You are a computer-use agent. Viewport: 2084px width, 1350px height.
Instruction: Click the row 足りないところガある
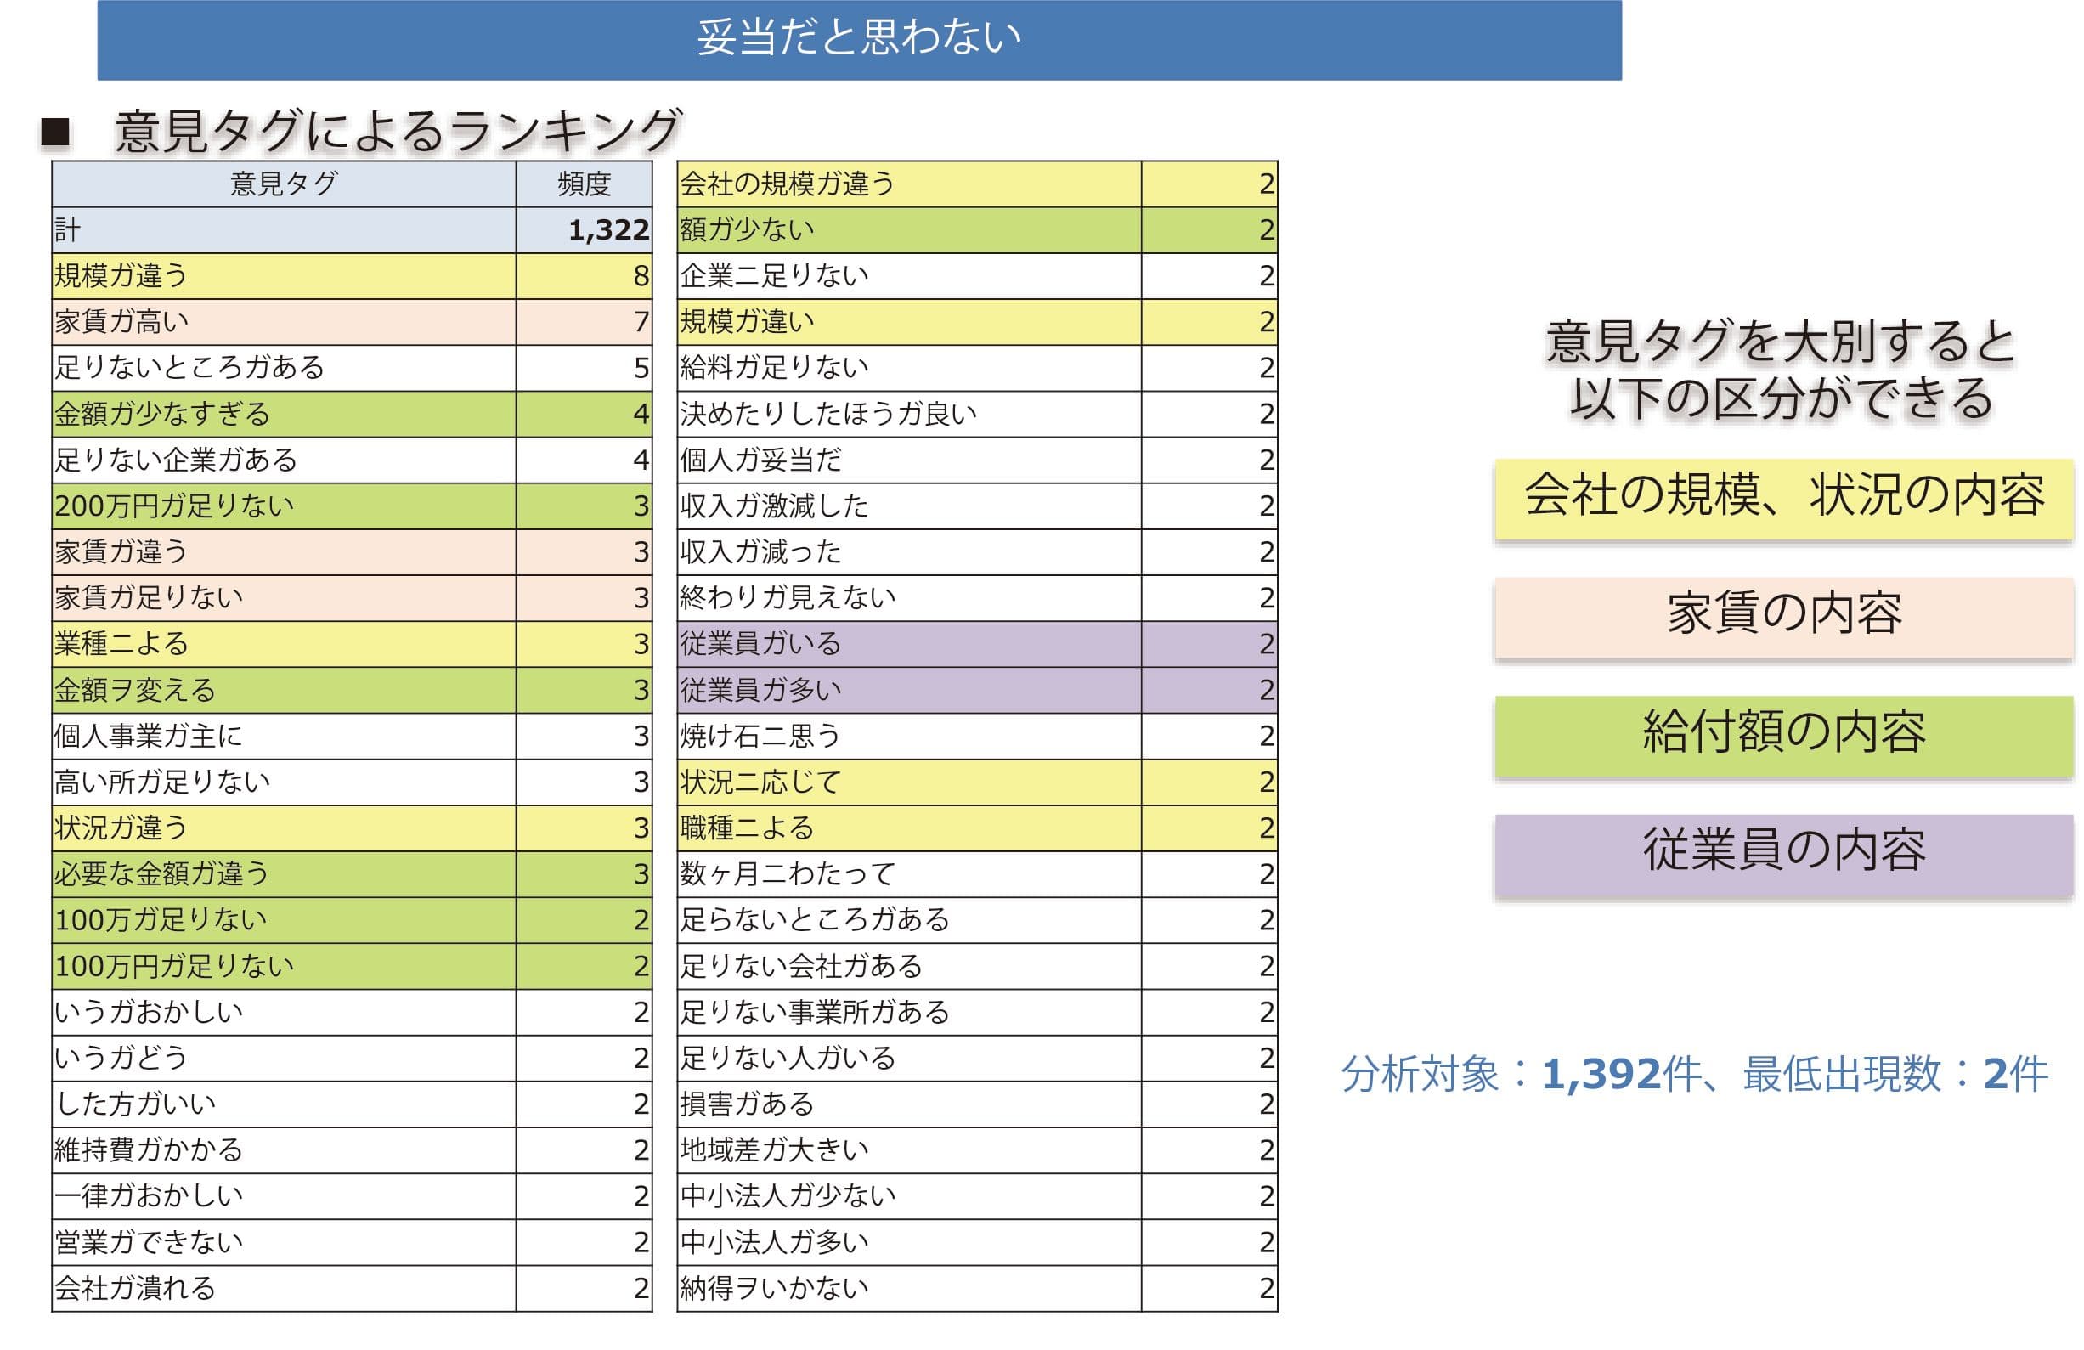click(x=352, y=368)
